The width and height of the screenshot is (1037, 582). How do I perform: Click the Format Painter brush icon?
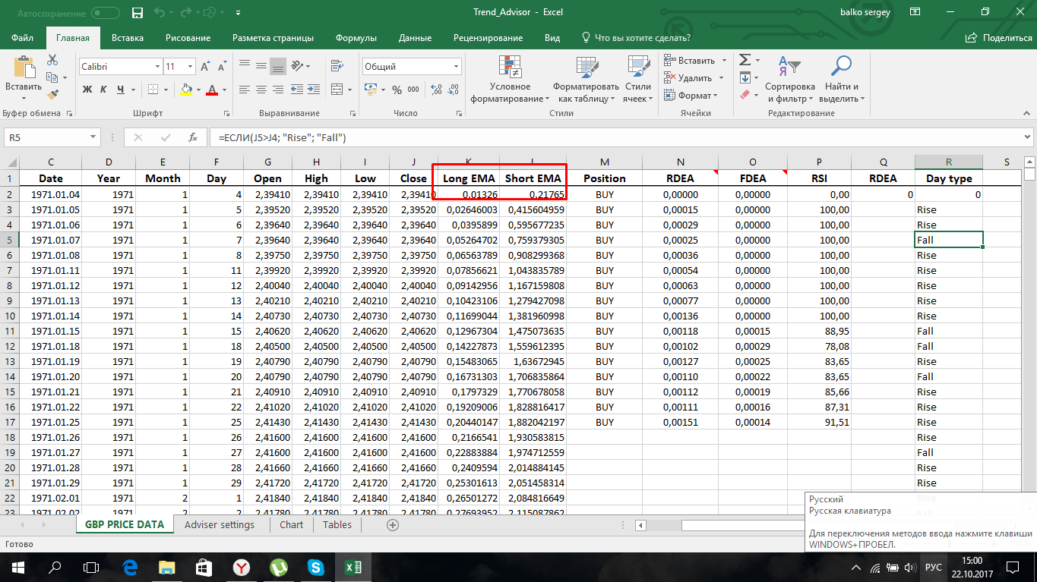point(52,95)
